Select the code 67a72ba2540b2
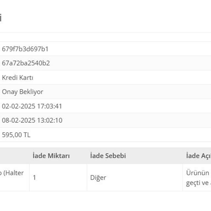Screen dimensions: 211x211 click(26, 63)
